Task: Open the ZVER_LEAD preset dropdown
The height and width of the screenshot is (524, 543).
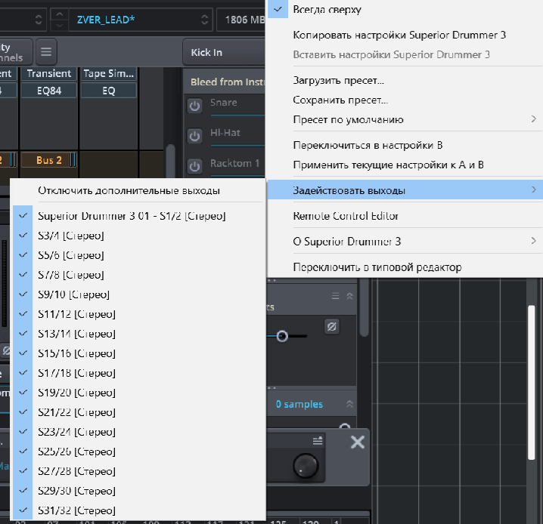Action: tap(140, 20)
